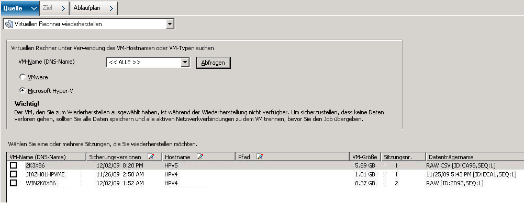
Task: Check the box for JIAZH01HPVME
Action: pos(14,174)
